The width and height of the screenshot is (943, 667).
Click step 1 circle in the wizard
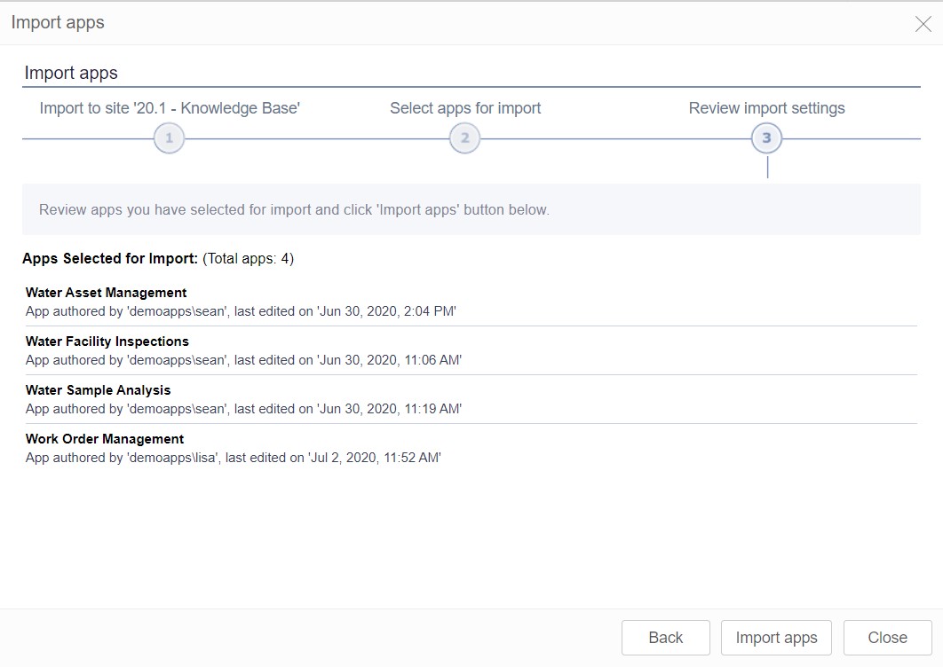point(169,138)
